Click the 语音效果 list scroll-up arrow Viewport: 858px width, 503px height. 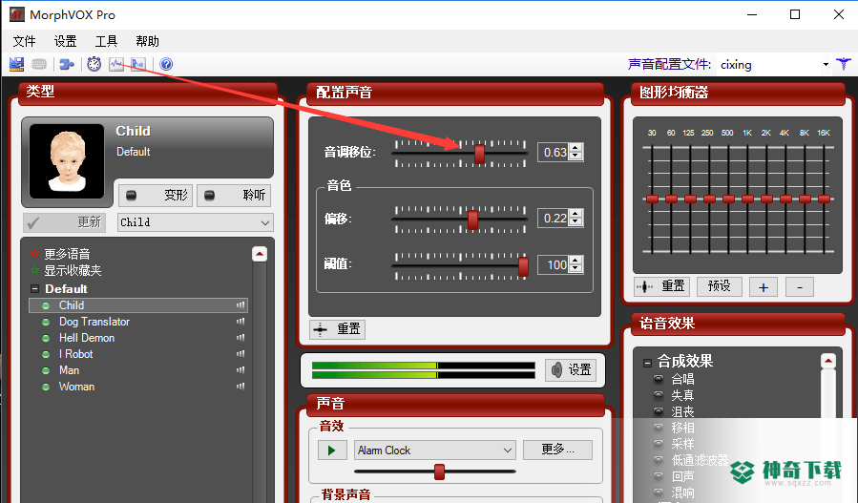coord(827,361)
